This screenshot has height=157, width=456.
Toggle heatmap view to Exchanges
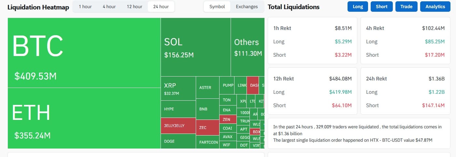point(247,7)
